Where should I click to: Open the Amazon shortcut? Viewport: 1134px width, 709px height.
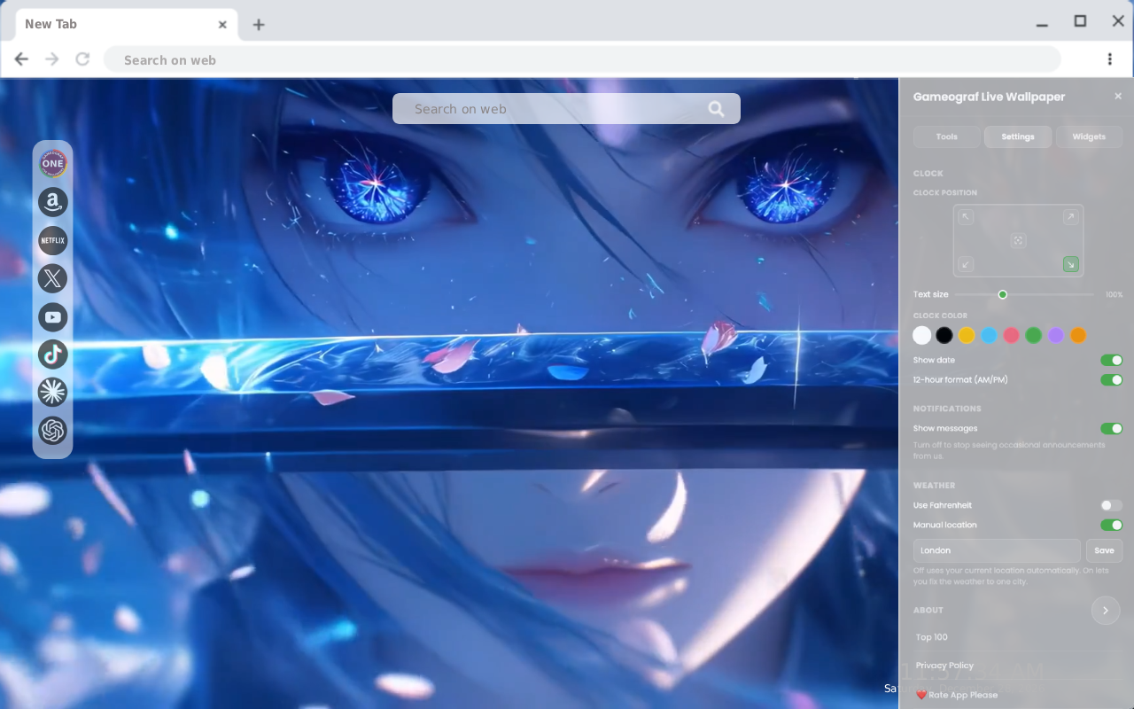pos(53,202)
